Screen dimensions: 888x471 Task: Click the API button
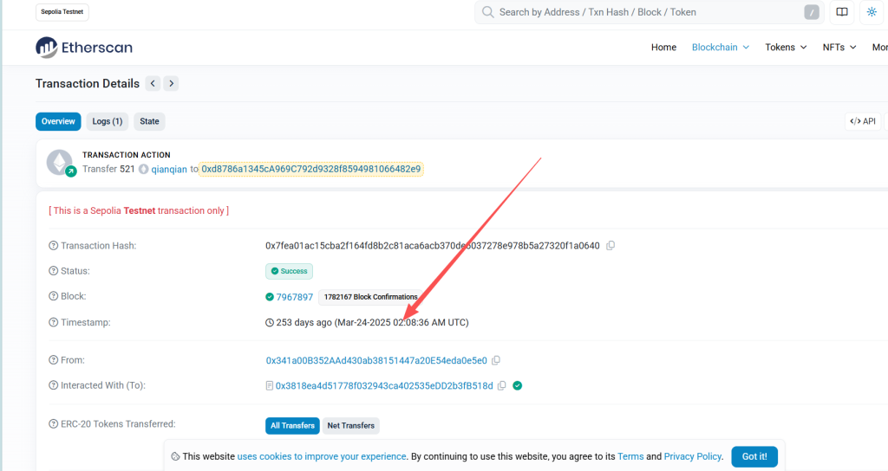[x=863, y=121]
